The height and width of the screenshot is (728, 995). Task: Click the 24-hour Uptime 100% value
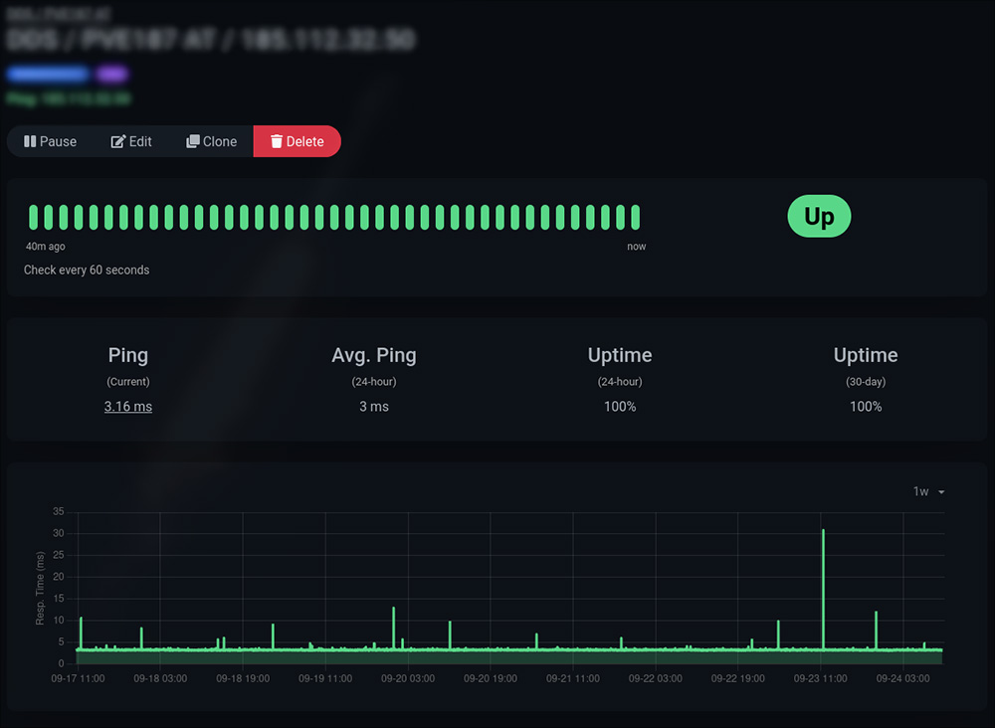click(x=620, y=406)
